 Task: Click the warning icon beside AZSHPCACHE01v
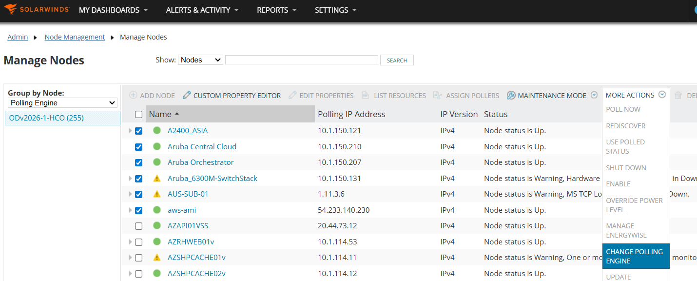pos(157,257)
